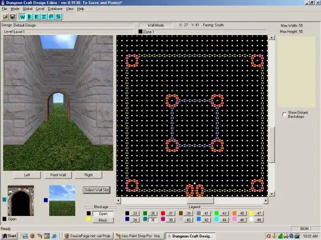
Task: Click the map horizontal scrollbar thumb
Action: [x=201, y=200]
